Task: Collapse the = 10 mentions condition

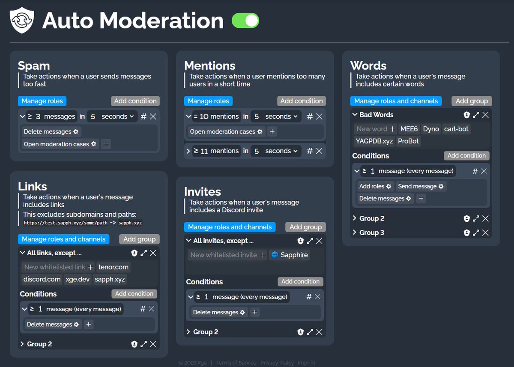Action: 188,116
